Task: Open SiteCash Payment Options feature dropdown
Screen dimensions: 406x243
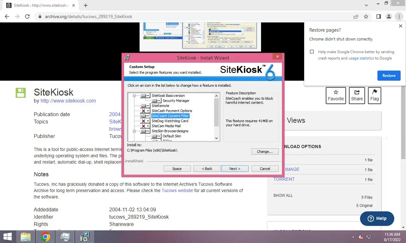Action: click(145, 111)
